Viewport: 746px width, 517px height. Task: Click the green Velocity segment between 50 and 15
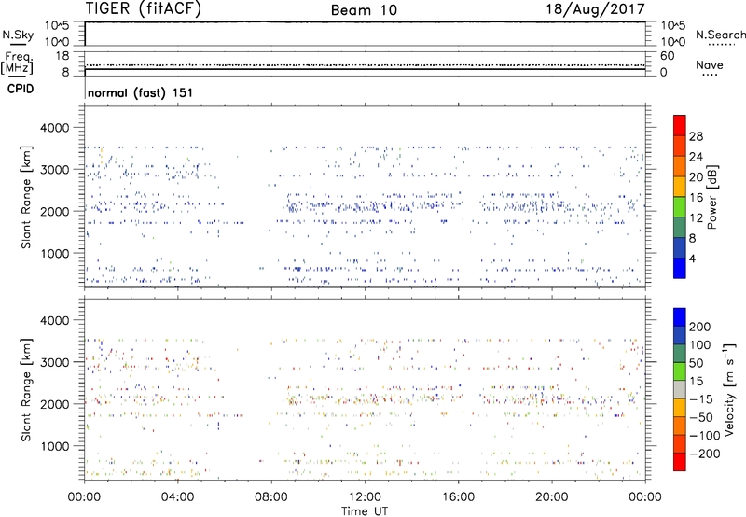(680, 371)
